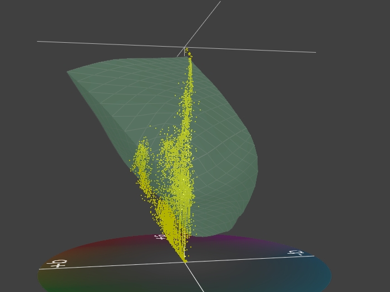Click the diagonal axis line at the top edge
Screen dimensions: 390x292
click(220, 2)
